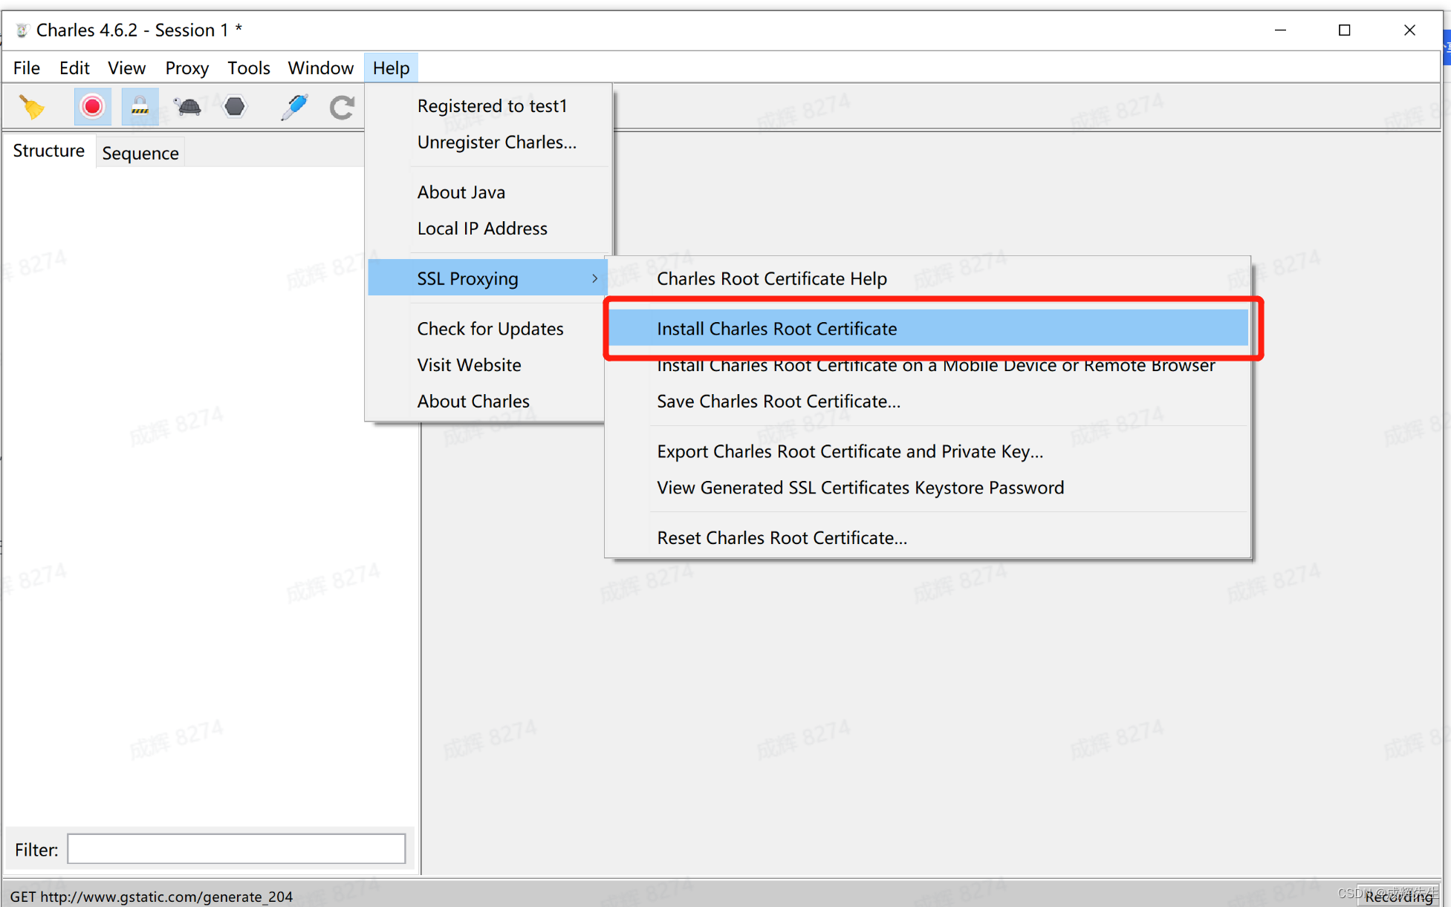This screenshot has height=907, width=1451.
Task: Open Charles Root Certificate Help
Action: click(928, 278)
